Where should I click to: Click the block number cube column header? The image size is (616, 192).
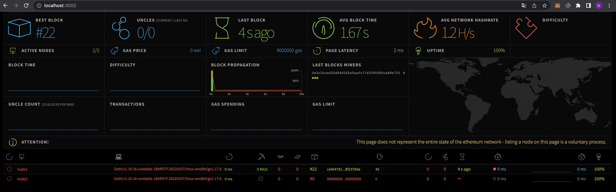tap(314, 157)
